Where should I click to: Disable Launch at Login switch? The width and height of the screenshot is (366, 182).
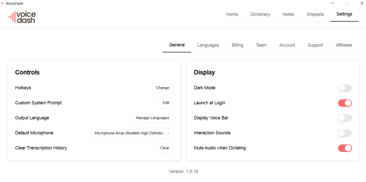coord(345,103)
